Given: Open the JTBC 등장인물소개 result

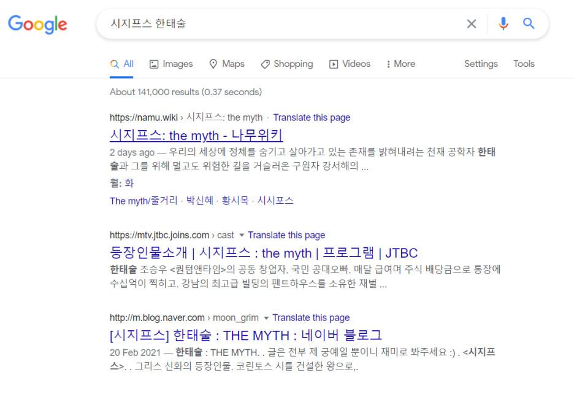Looking at the screenshot, I should (264, 253).
